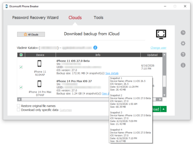193x146 pixels.
Task: Click the 'Backup size: 172.91 MB' text
Action: pyautogui.click(x=71, y=73)
